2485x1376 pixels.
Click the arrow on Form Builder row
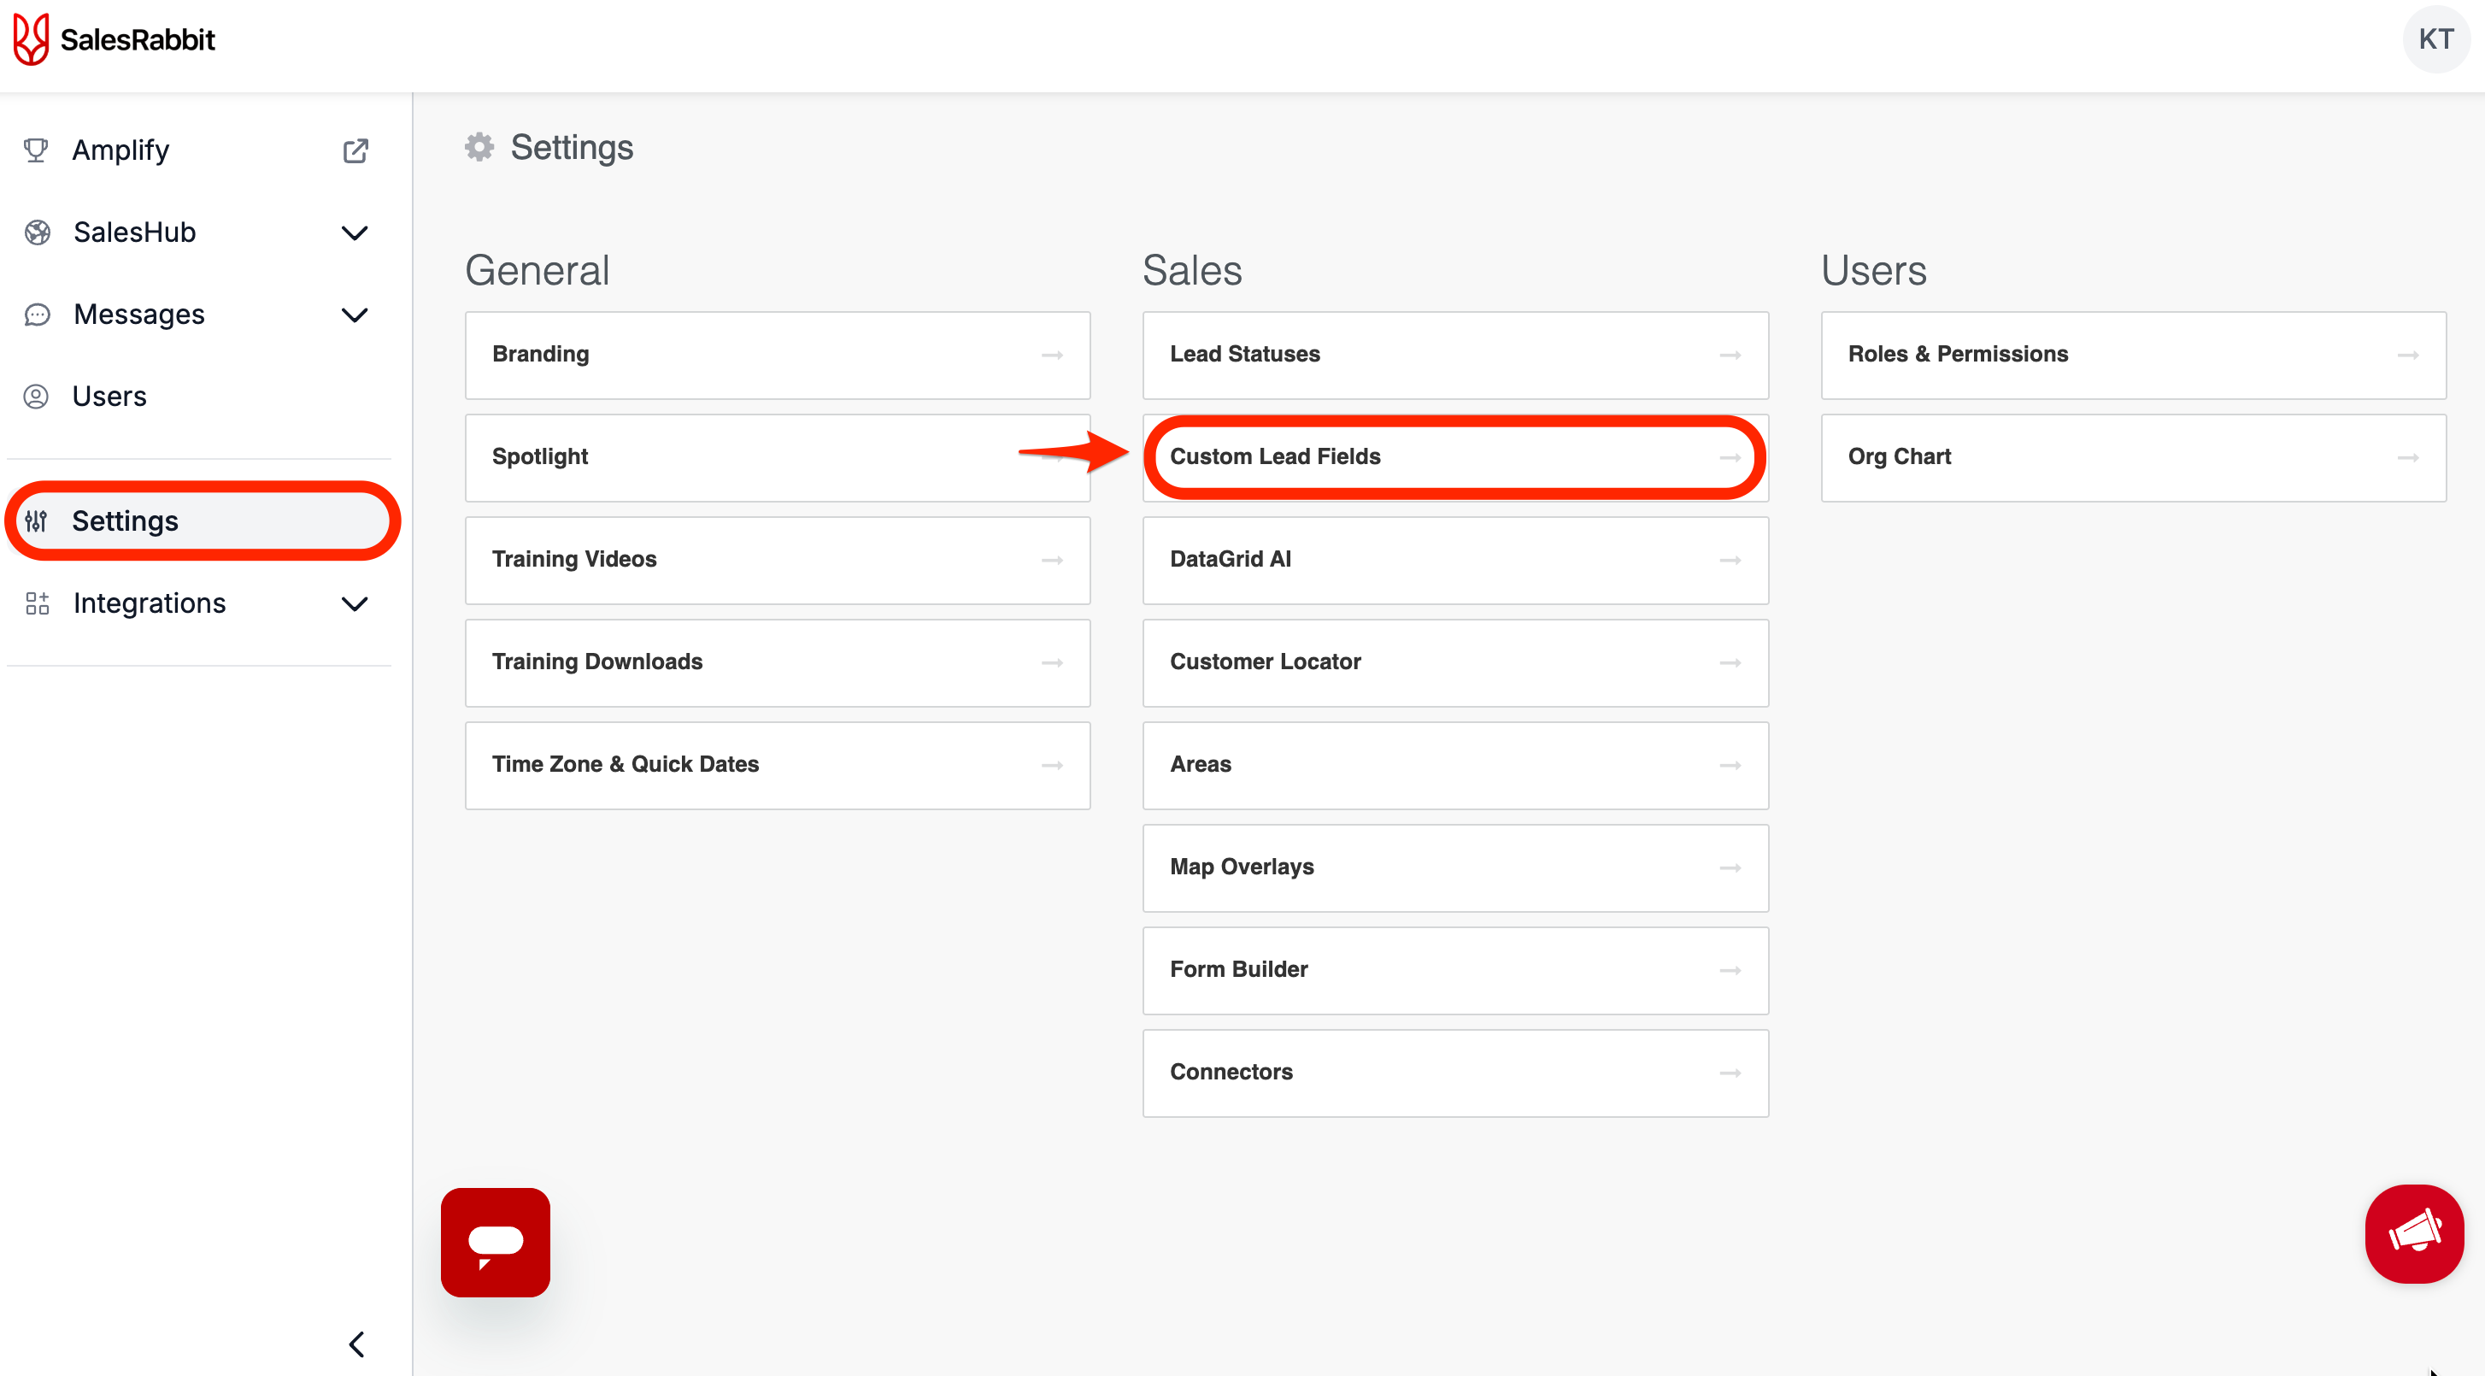coord(1730,970)
